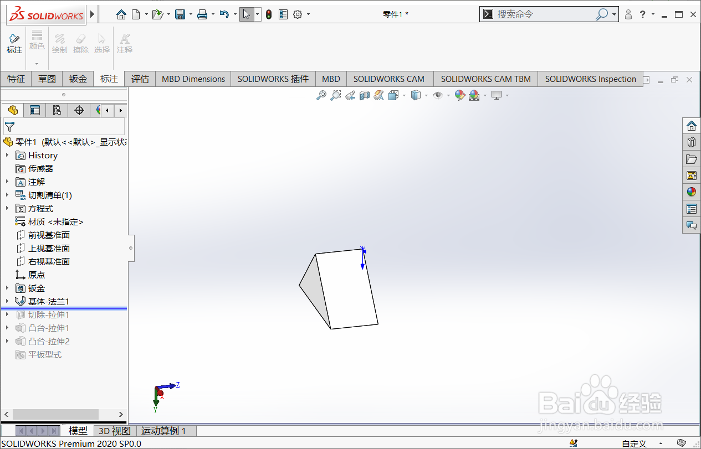Click Apply Scene icon
The width and height of the screenshot is (701, 449).
tap(474, 95)
